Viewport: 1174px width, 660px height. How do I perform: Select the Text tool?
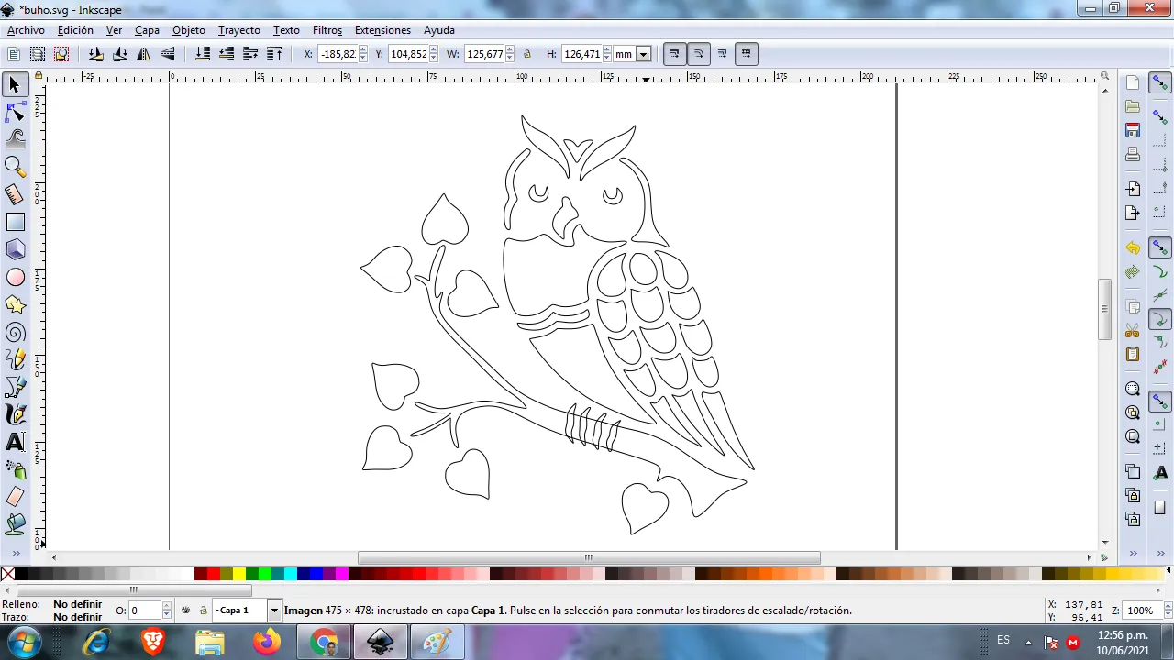tap(15, 442)
